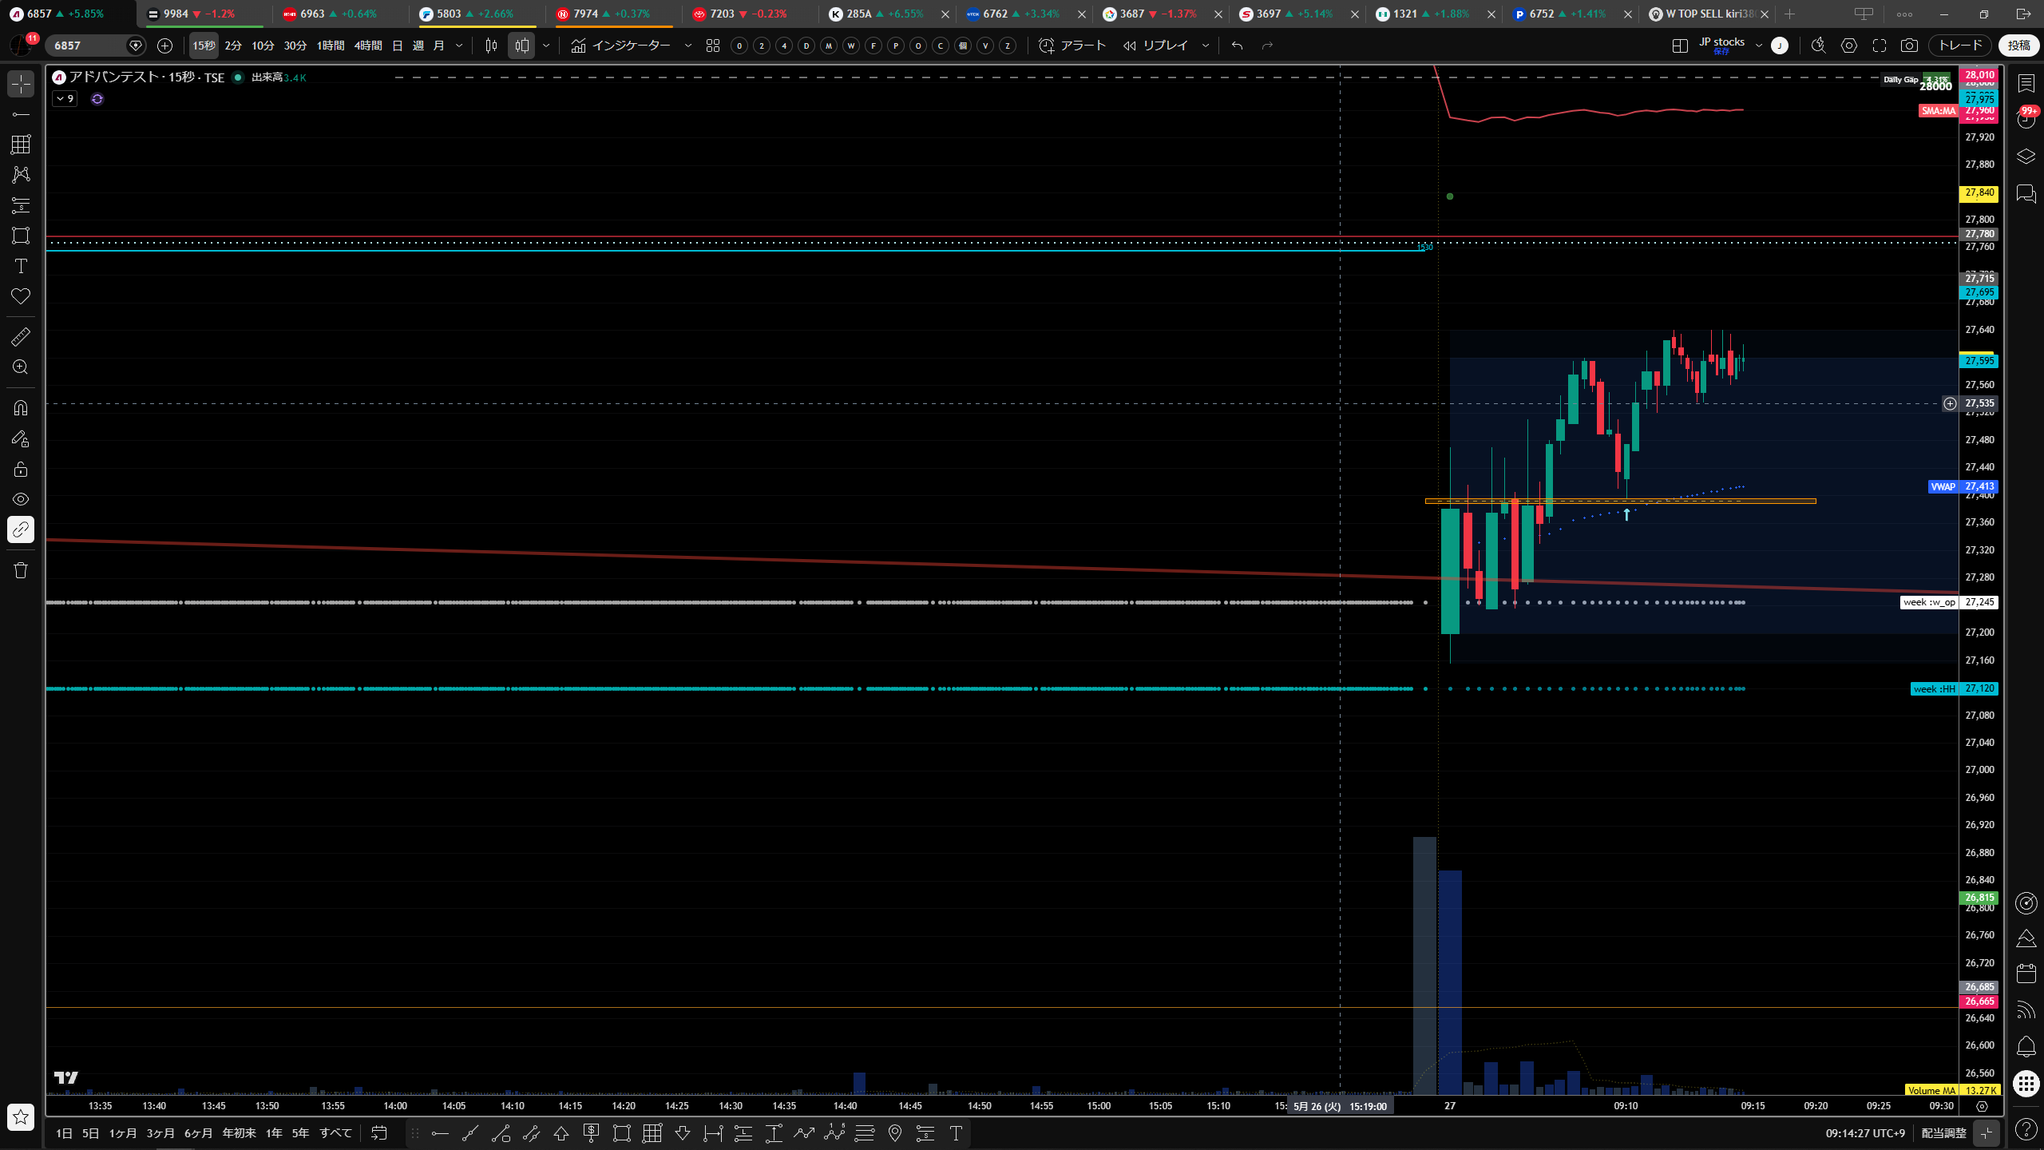Toggle lock all drawing tools
This screenshot has width=2044, height=1150.
(21, 469)
